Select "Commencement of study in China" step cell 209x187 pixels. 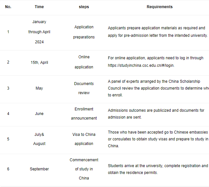84,169
